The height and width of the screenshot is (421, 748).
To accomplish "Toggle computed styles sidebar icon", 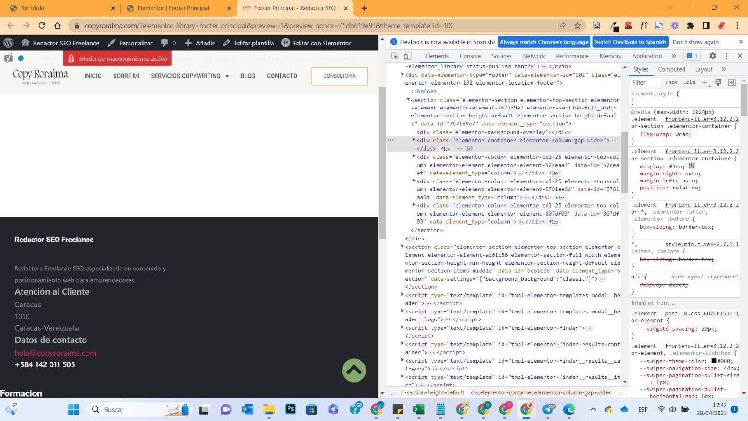I will (732, 82).
